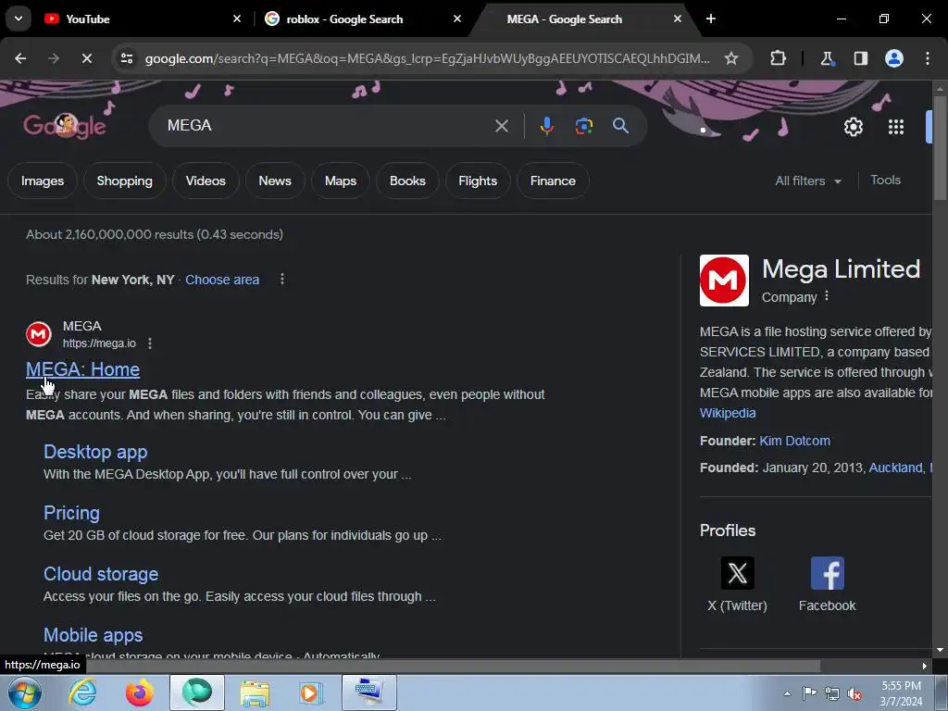The height and width of the screenshot is (711, 948).
Task: Open the Wikipedia link in knowledge panel
Action: coord(728,413)
